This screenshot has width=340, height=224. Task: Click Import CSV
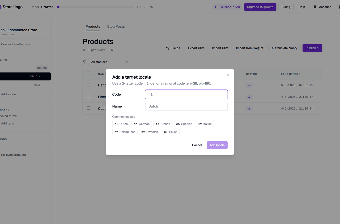(220, 48)
